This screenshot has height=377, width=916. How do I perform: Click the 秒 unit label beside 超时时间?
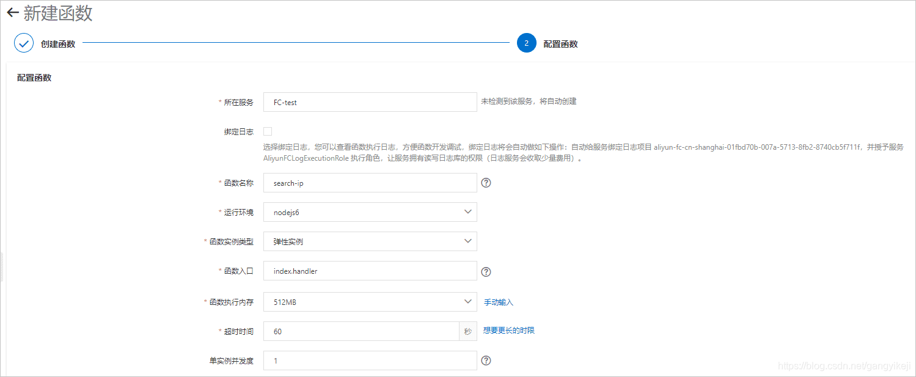tap(467, 331)
